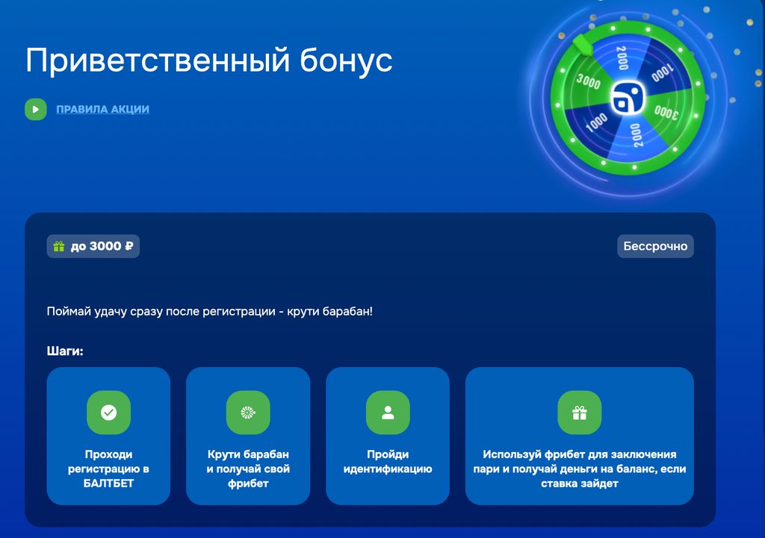Select the Используй фрибет для заключения пари text

click(580, 469)
